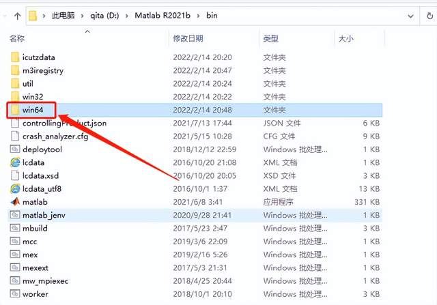437x305 pixels.
Task: Click the controllingProduct.json file icon
Action: (15, 123)
